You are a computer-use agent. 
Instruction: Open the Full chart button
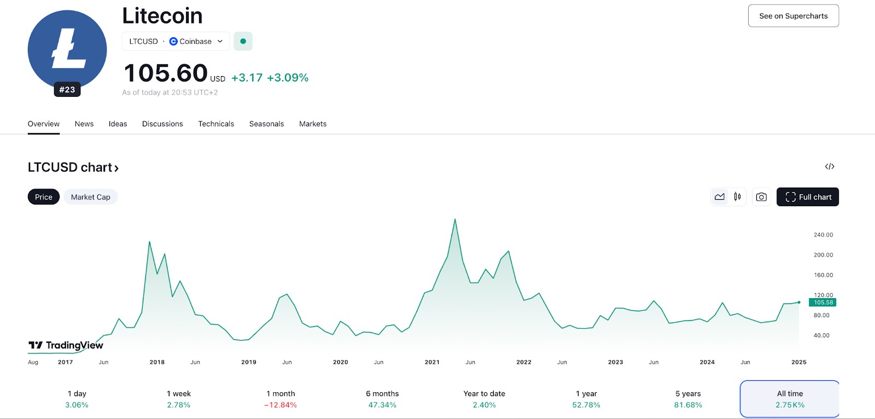coord(808,197)
